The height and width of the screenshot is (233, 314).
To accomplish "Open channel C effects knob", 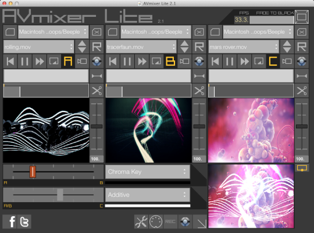I will (x=302, y=61).
